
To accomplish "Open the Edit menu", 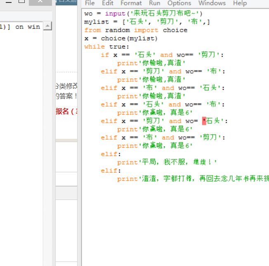I will pyautogui.click(x=108, y=3).
